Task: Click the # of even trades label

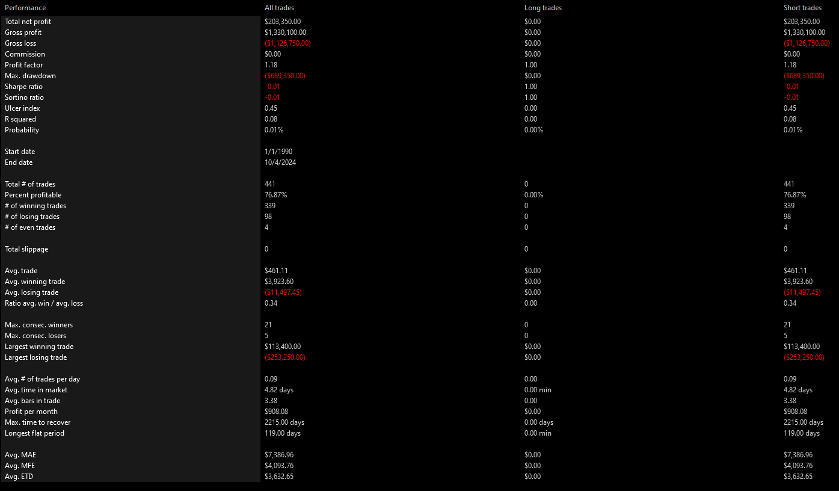Action: pos(30,227)
